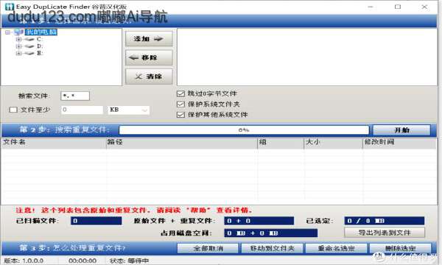Image resolution: width=442 pixels, height=265 pixels.
Task: Select the E: drive icon
Action: pos(29,53)
